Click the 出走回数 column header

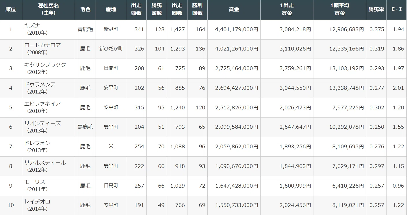coord(177,10)
